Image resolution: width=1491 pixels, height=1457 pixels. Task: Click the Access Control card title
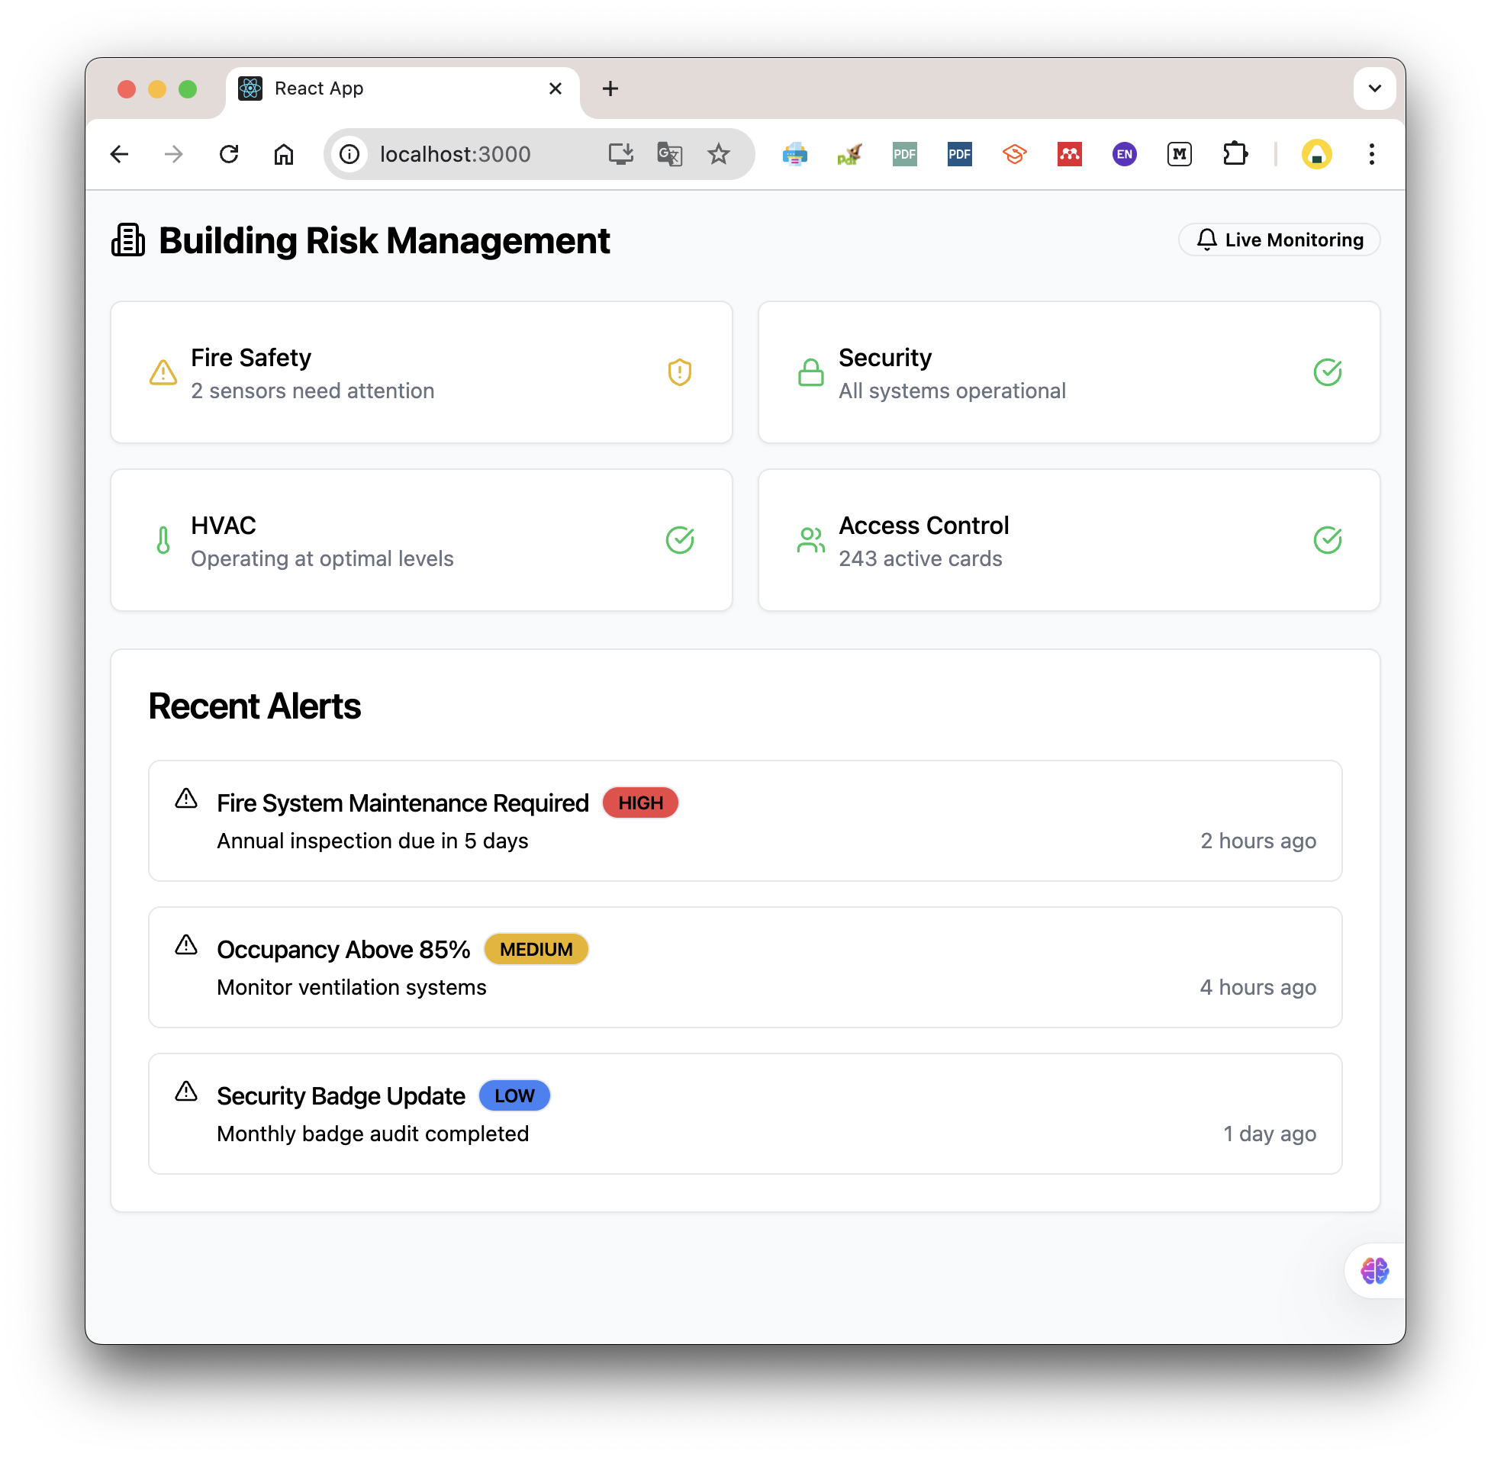pyautogui.click(x=923, y=525)
